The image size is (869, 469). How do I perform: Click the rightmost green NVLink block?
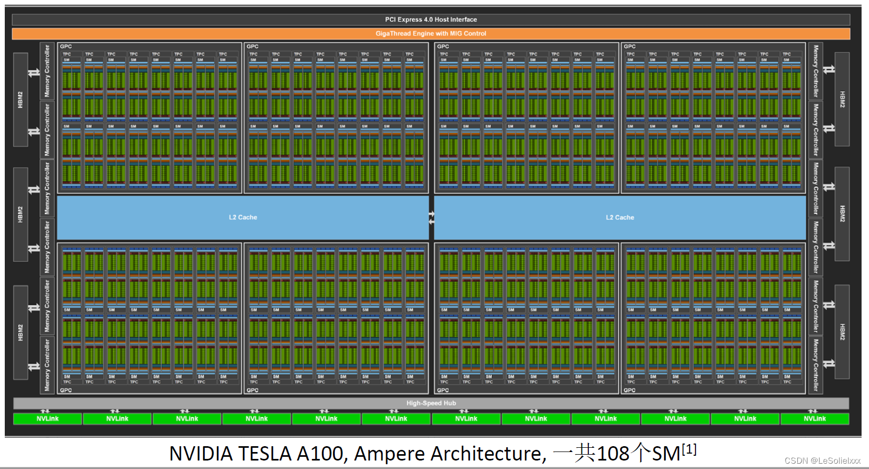(815, 419)
